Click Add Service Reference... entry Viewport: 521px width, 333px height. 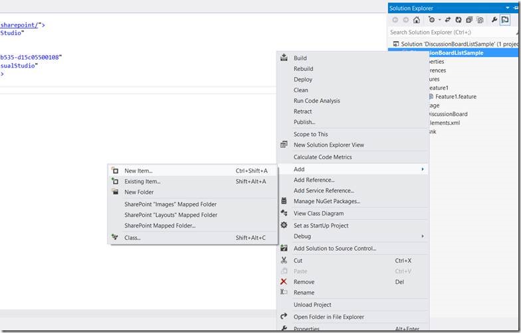[x=324, y=190]
